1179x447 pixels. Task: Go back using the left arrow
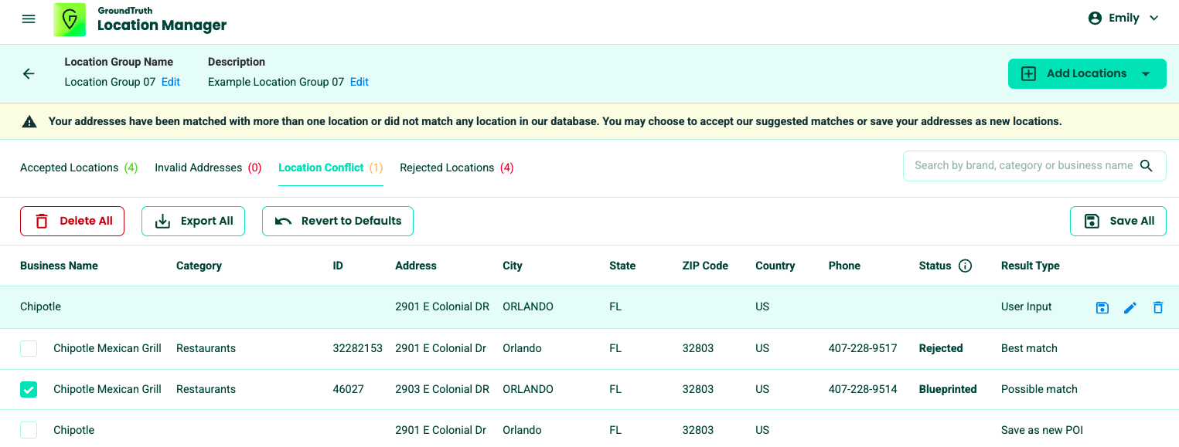(x=29, y=74)
